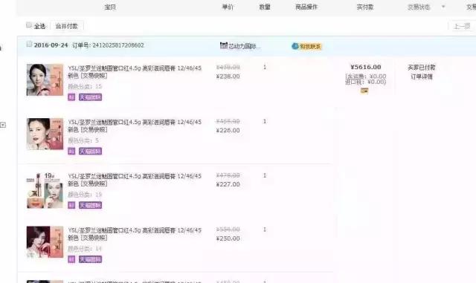Open thumbnail of lipstick color 14
Viewport: 476px width, 283px height.
(45, 241)
